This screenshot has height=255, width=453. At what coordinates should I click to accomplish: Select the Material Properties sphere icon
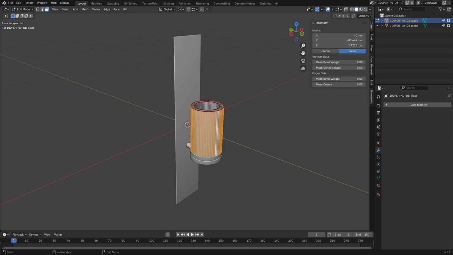point(378,185)
